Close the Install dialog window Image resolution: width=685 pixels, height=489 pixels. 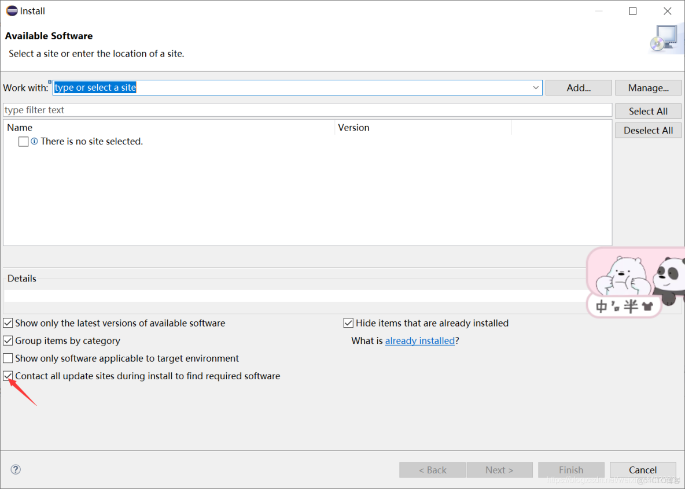pyautogui.click(x=668, y=11)
